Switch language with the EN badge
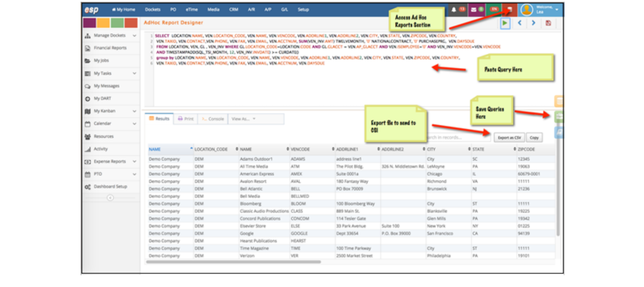 point(494,9)
